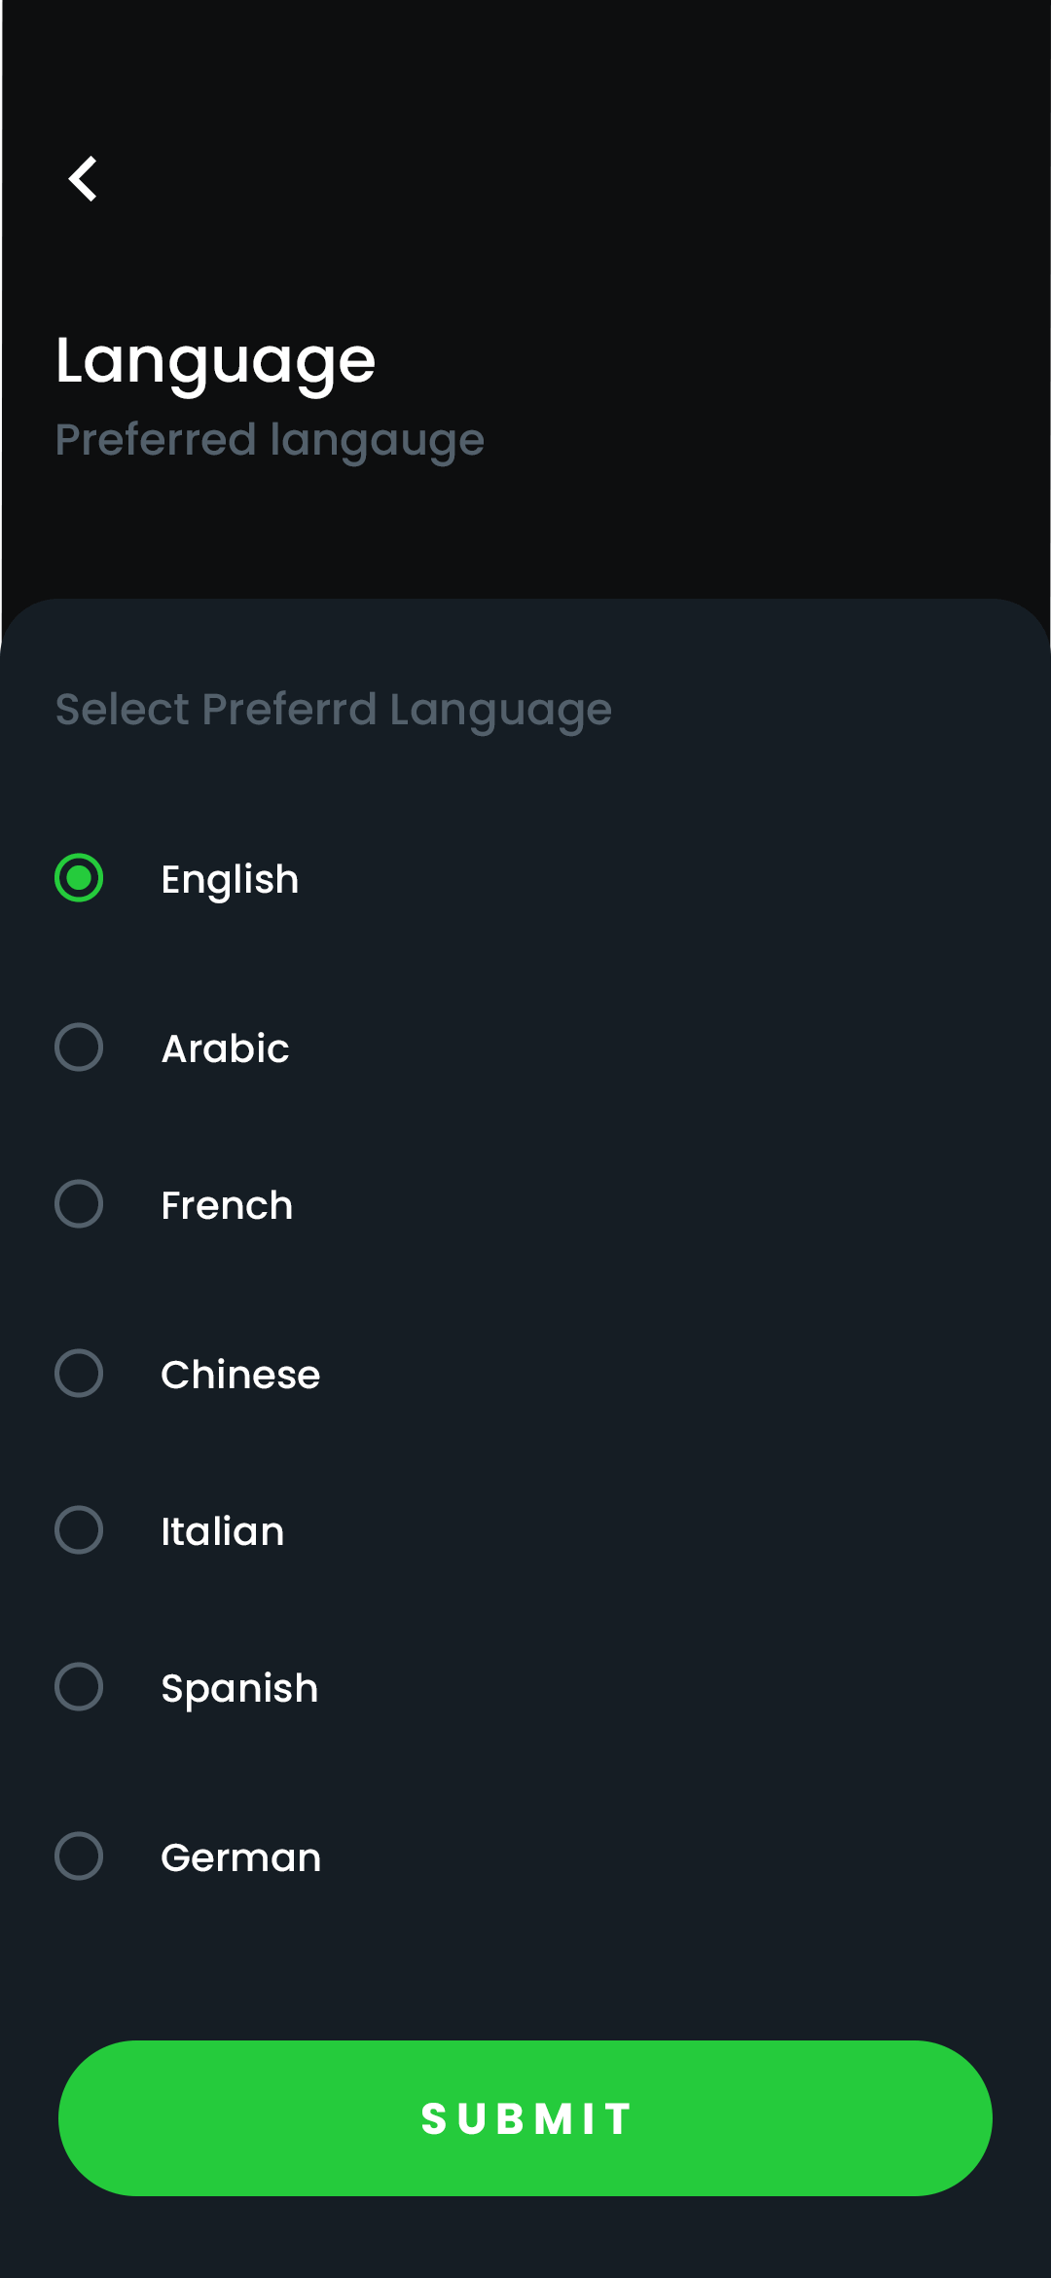This screenshot has width=1051, height=2278.
Task: Tap the back arrow icon
Action: (x=84, y=179)
